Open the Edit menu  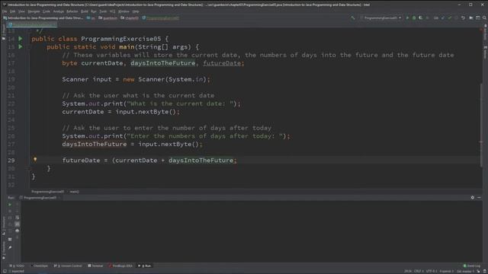click(x=12, y=11)
